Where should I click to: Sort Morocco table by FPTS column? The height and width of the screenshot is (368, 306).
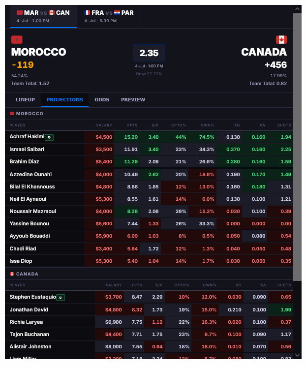[132, 125]
